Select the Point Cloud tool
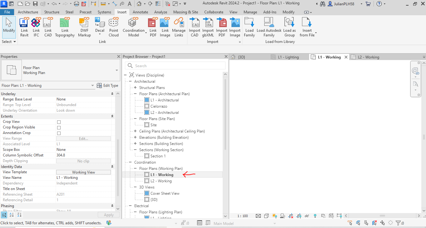The image size is (426, 228). pos(114,27)
